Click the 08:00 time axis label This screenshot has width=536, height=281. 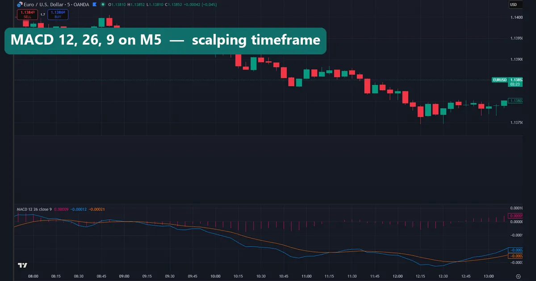(x=33, y=276)
